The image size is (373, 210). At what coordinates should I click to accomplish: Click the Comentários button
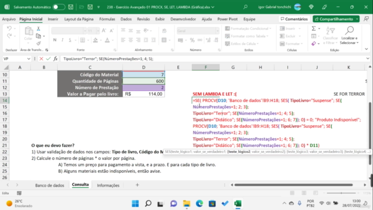294,19
